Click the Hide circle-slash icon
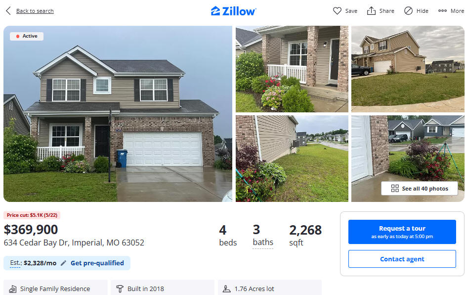The width and height of the screenshot is (465, 295). coord(408,11)
